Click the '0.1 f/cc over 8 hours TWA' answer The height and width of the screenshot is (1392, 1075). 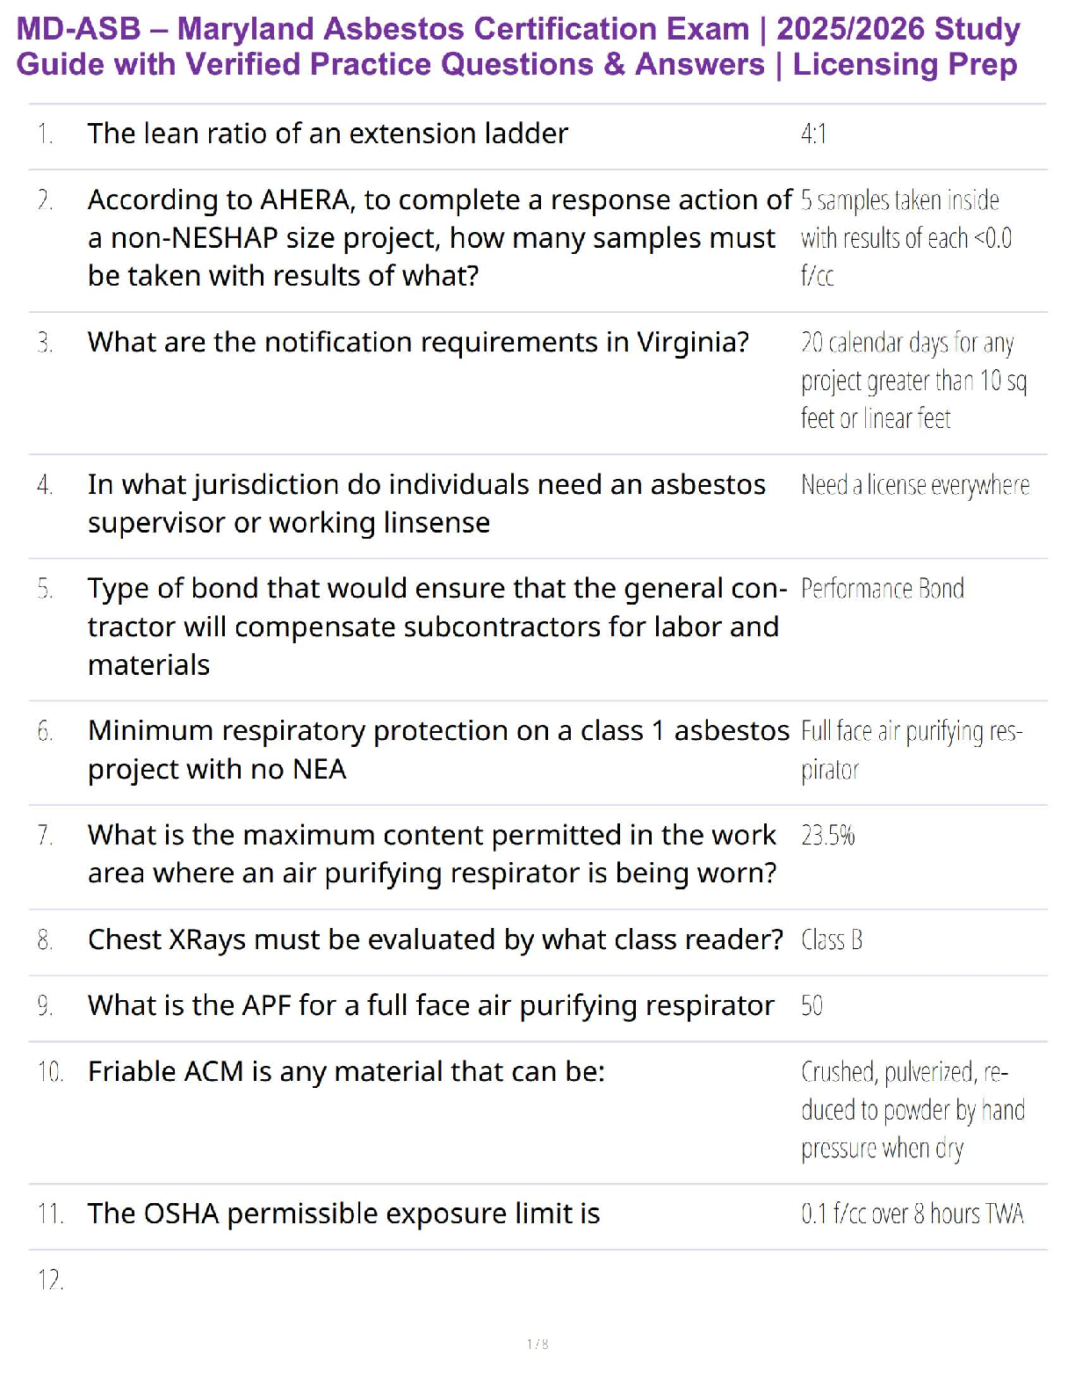[x=912, y=1214]
